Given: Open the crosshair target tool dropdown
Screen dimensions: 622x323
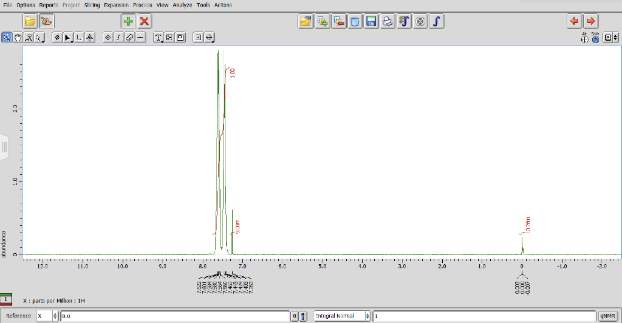Looking at the screenshot, I should 209,38.
